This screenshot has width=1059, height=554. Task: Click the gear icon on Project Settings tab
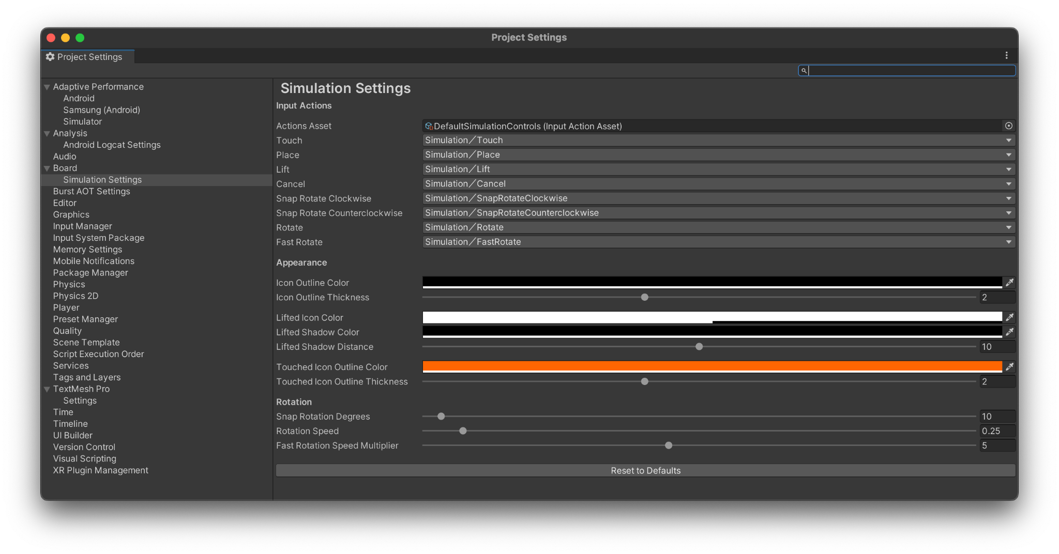click(50, 57)
